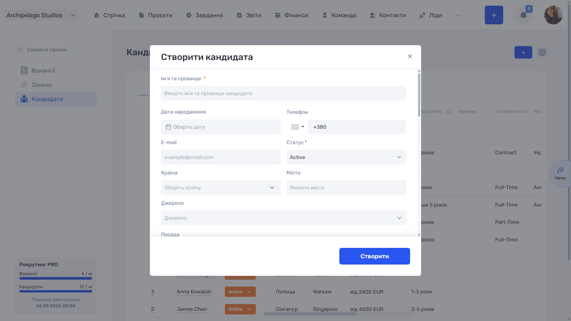Expand Archipelago Studios workspace switcher
The height and width of the screenshot is (321, 571).
pos(42,15)
